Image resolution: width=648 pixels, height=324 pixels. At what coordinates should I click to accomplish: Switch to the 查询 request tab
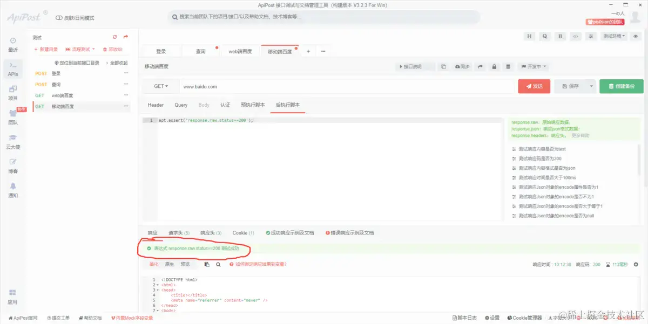click(201, 51)
